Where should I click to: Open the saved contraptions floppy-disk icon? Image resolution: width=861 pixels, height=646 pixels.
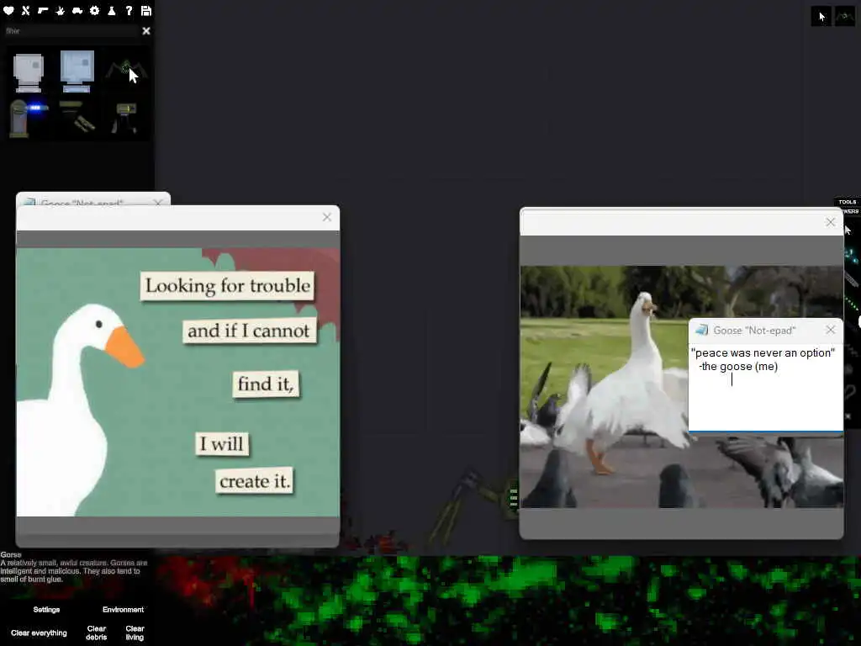pyautogui.click(x=146, y=10)
